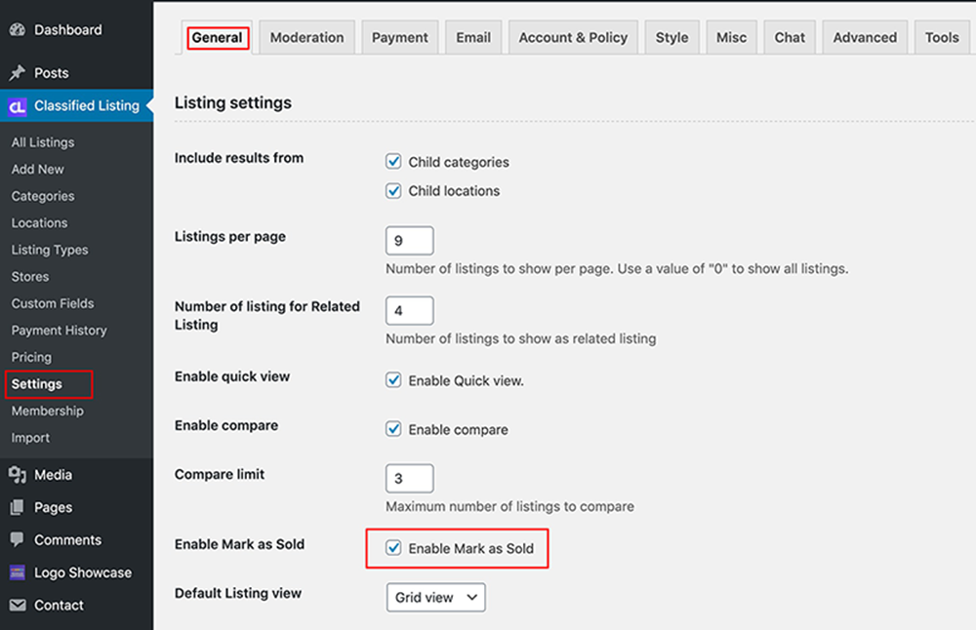Screen dimensions: 976x630
Task: Open the Contact menu item
Action: click(59, 605)
